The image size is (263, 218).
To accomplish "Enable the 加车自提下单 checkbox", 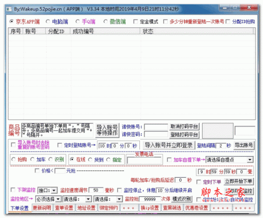I will pos(169,159).
